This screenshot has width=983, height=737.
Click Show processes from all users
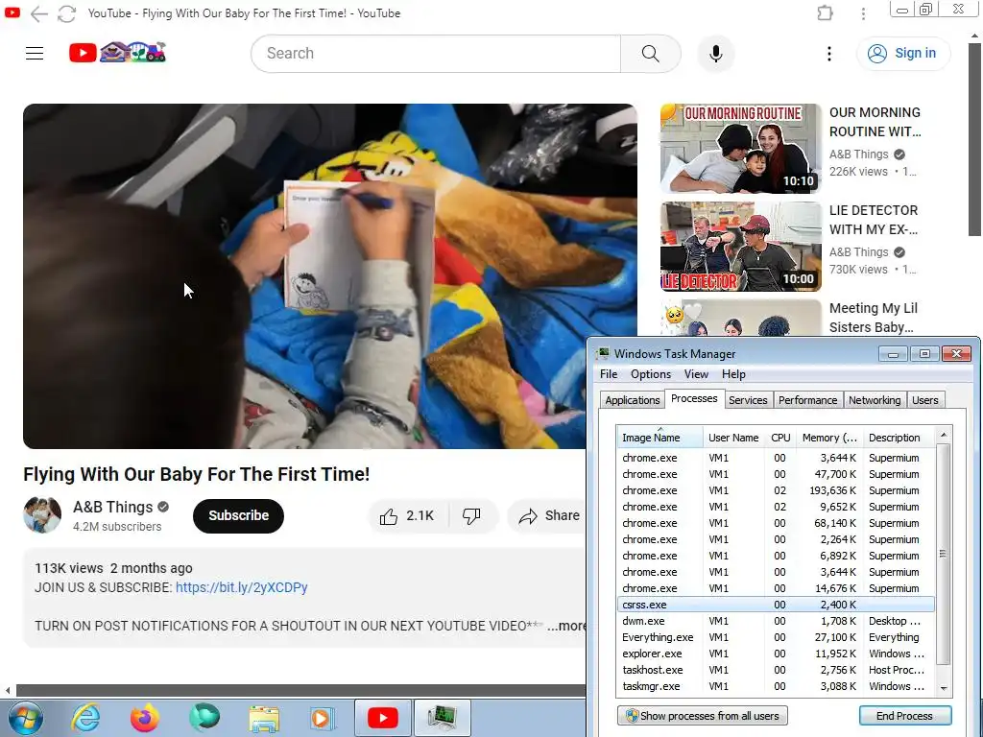pos(702,716)
